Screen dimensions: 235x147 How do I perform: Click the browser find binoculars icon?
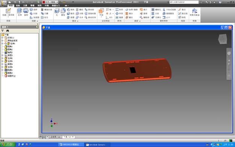coord(8,30)
